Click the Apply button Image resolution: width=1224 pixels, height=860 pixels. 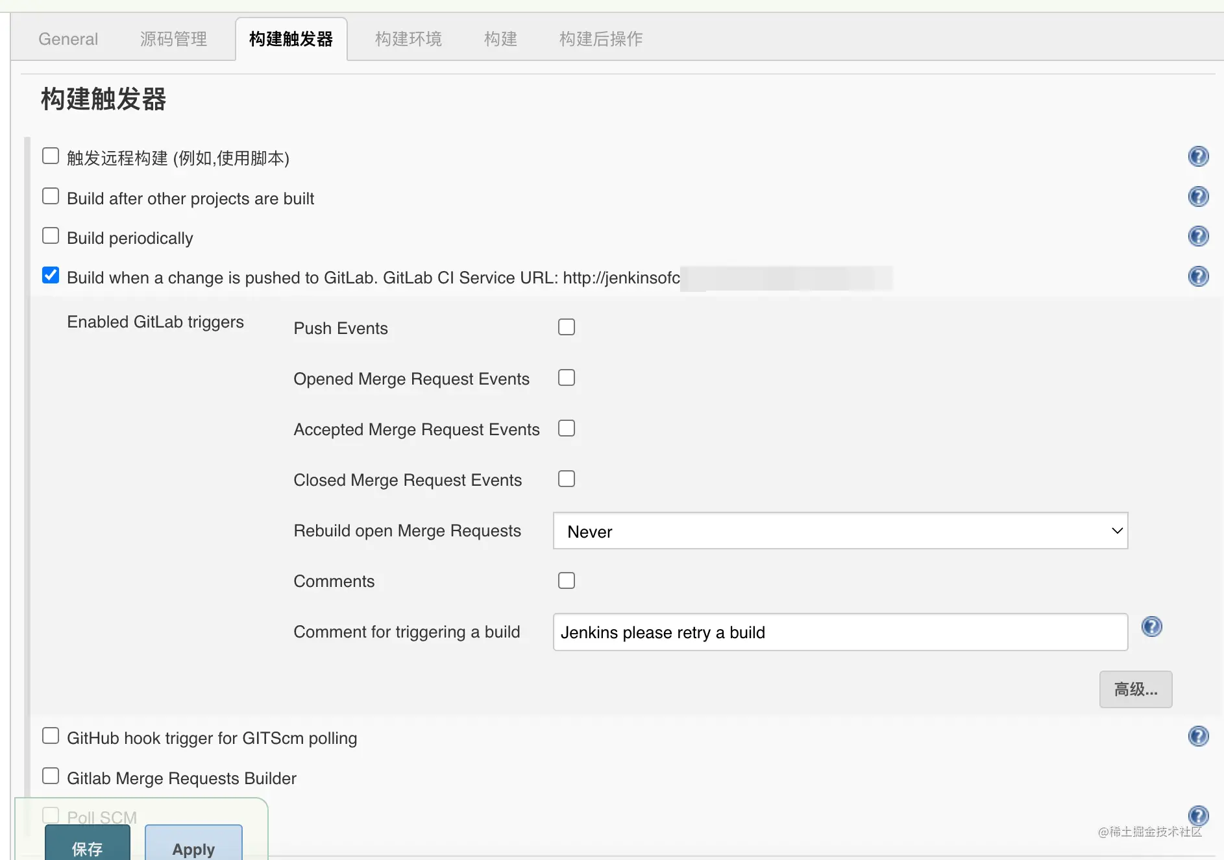(x=193, y=843)
